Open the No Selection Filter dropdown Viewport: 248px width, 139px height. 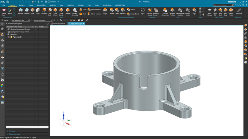pos(20,20)
